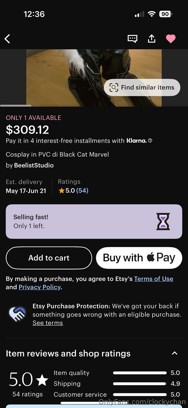This screenshot has height=408, width=188.
Task: Toggle the pink favorite heart
Action: (x=171, y=39)
